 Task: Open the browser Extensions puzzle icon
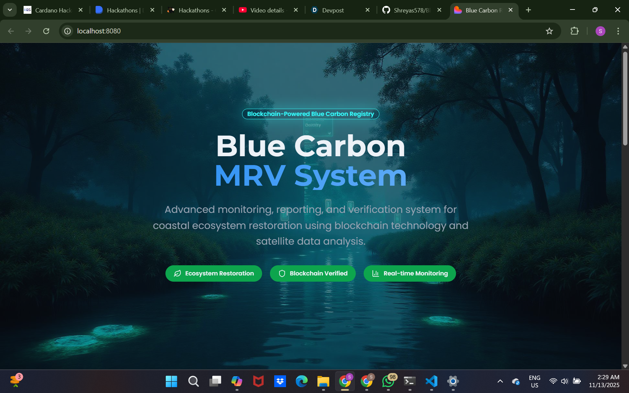click(x=574, y=31)
